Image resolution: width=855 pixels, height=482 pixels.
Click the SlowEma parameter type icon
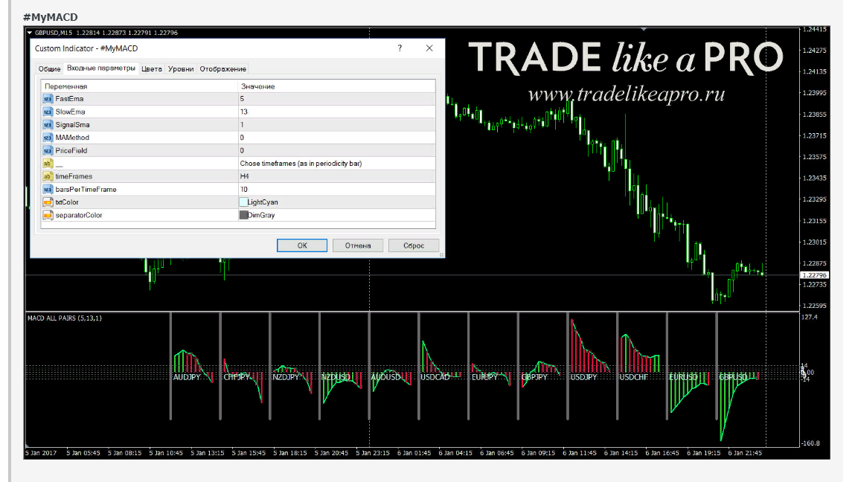pos(48,112)
